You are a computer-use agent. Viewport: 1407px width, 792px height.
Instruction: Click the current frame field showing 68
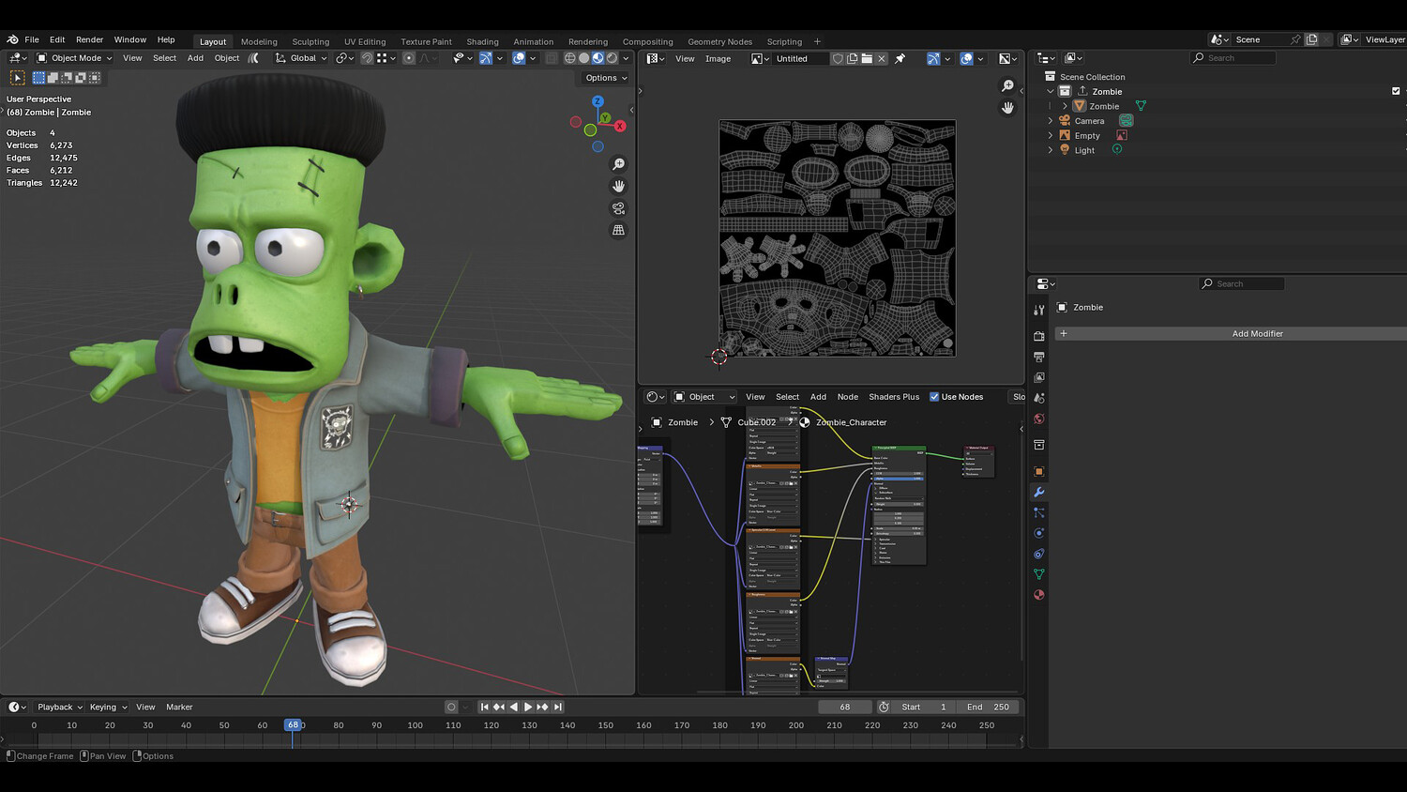[x=844, y=707]
